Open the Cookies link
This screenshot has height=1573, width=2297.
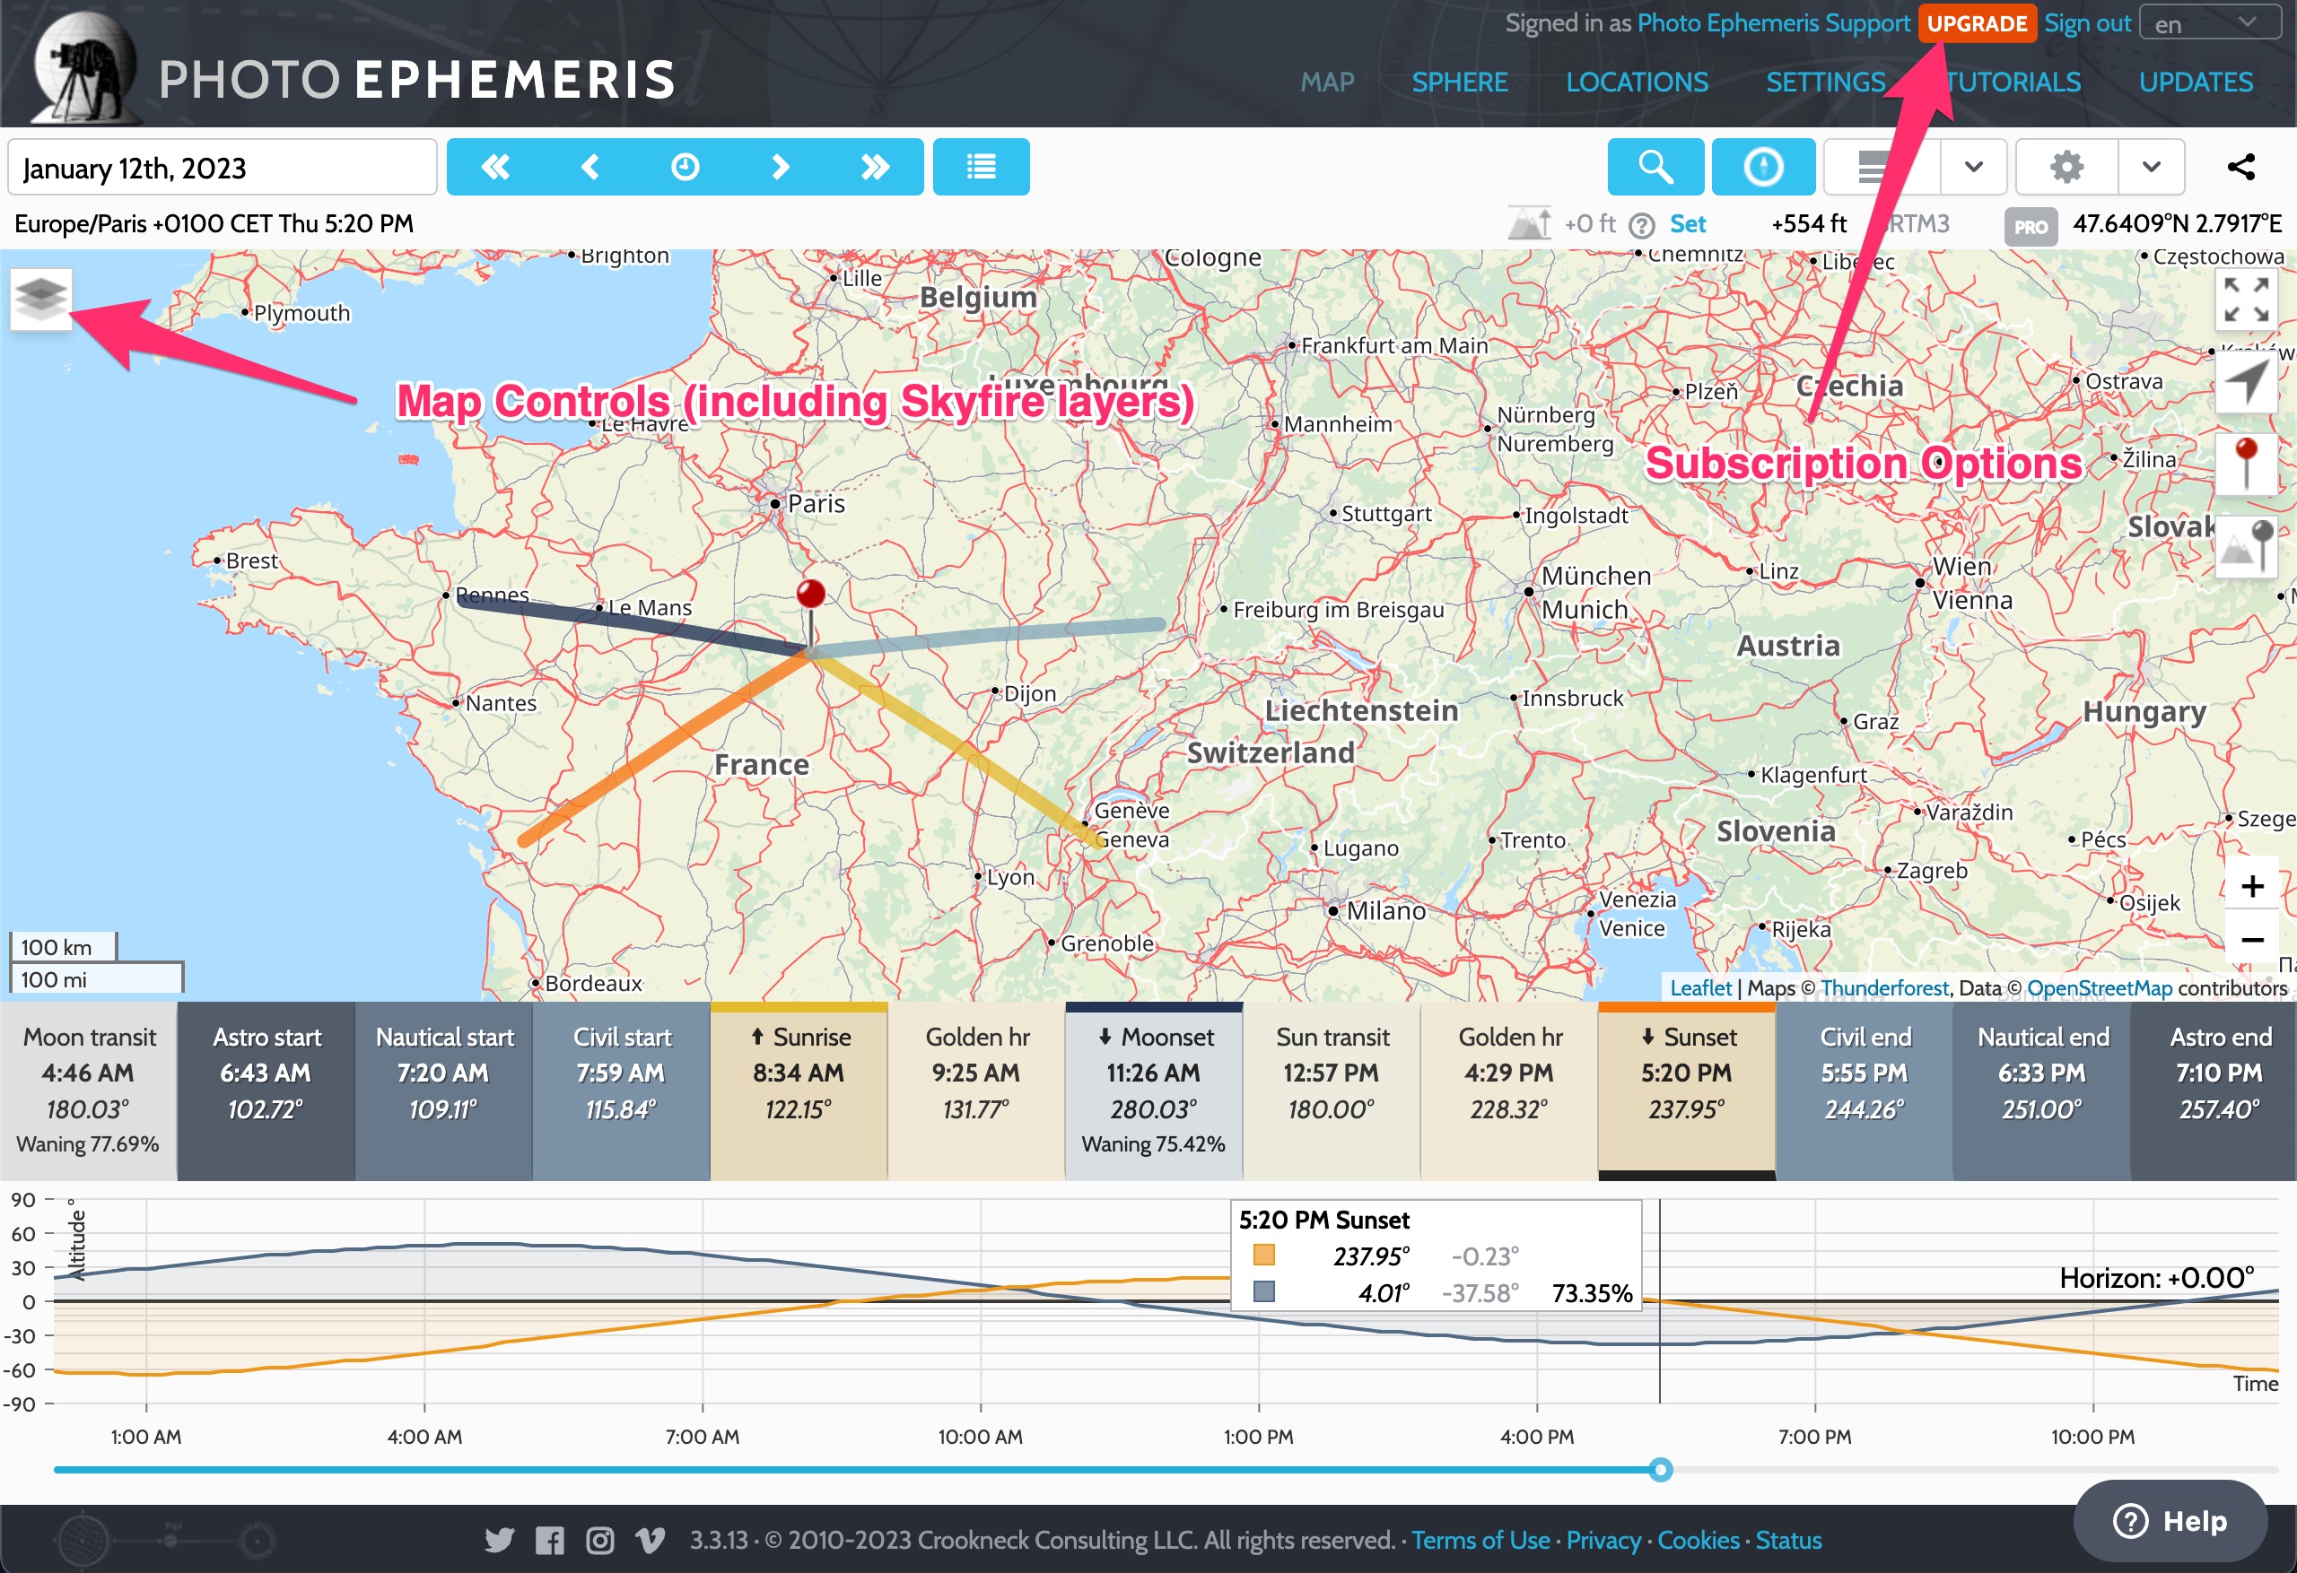1698,1540
